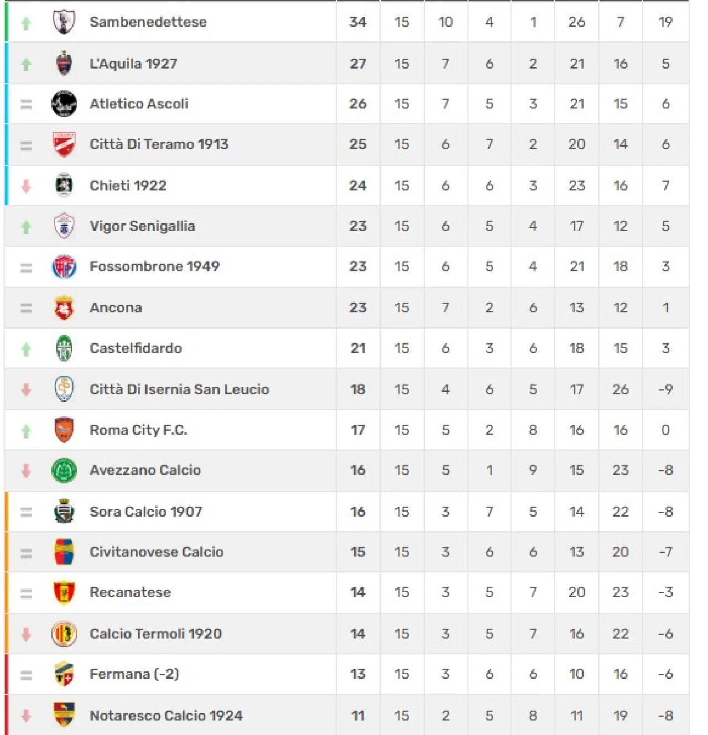Open the Roma City F.C. team name
Viewport: 708px width, 735px height.
tap(138, 430)
